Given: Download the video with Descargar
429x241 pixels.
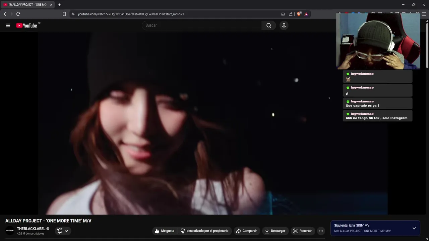Looking at the screenshot, I should tap(275, 231).
